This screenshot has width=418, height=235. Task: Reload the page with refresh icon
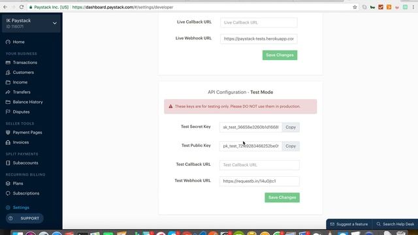[x=22, y=7]
